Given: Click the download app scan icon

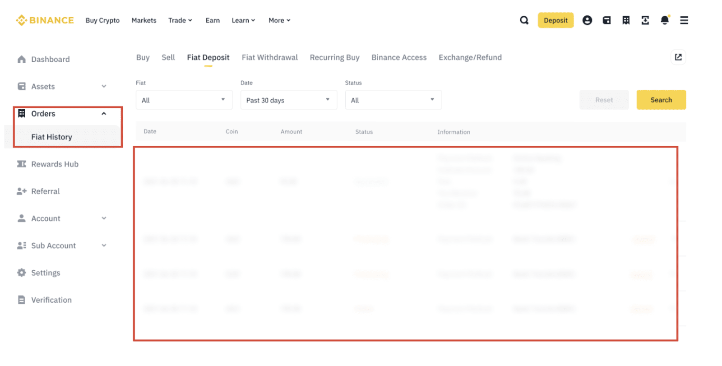Looking at the screenshot, I should (x=645, y=20).
